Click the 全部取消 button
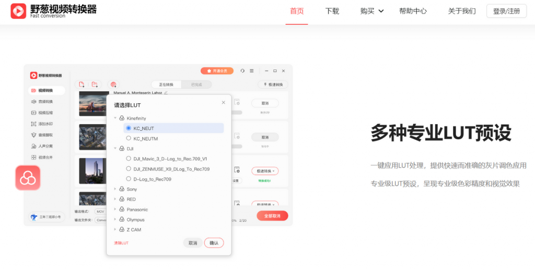The image size is (535, 270). pos(272,216)
